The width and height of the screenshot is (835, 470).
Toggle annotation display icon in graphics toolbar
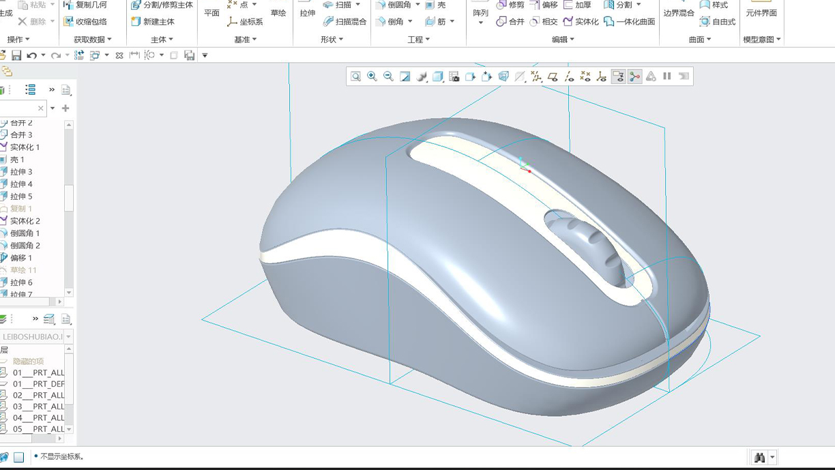click(x=618, y=76)
